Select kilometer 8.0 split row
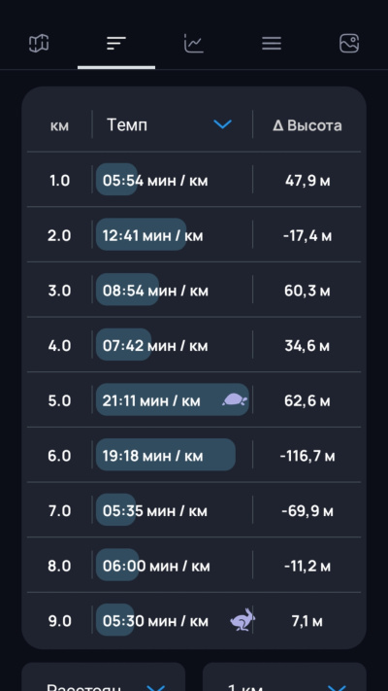 [x=194, y=565]
